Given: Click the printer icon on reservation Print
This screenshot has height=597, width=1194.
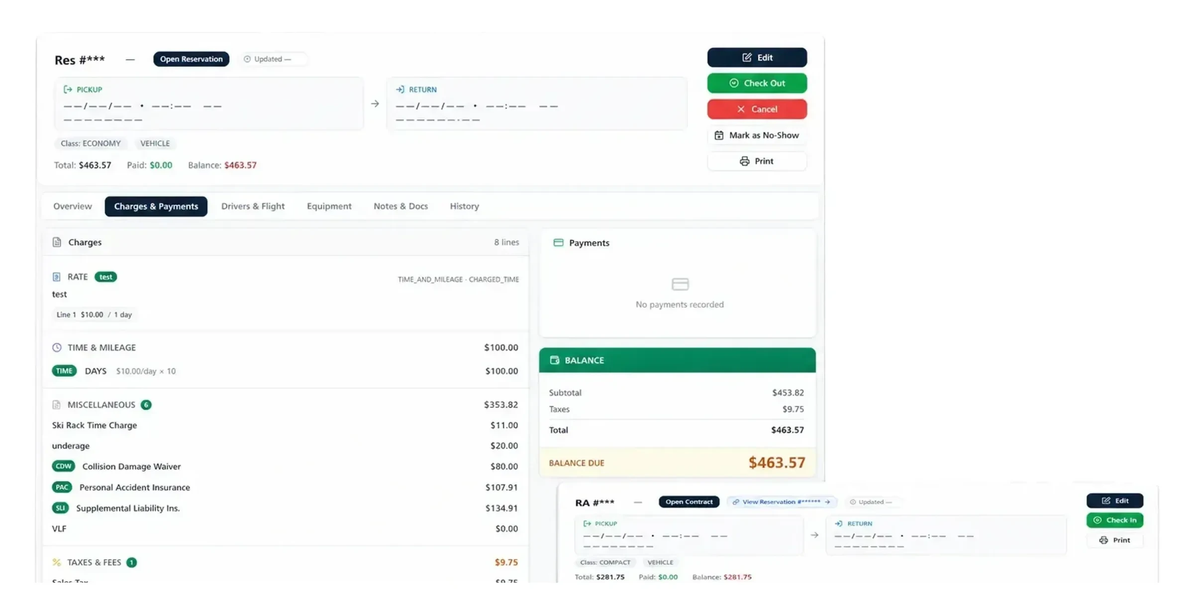Looking at the screenshot, I should click(744, 161).
